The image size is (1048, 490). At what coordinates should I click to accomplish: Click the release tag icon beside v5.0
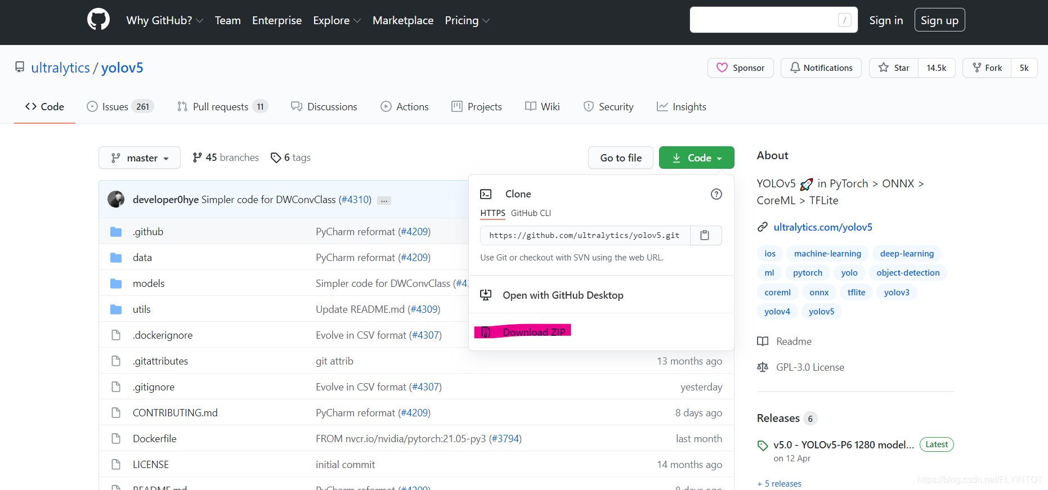tap(763, 446)
